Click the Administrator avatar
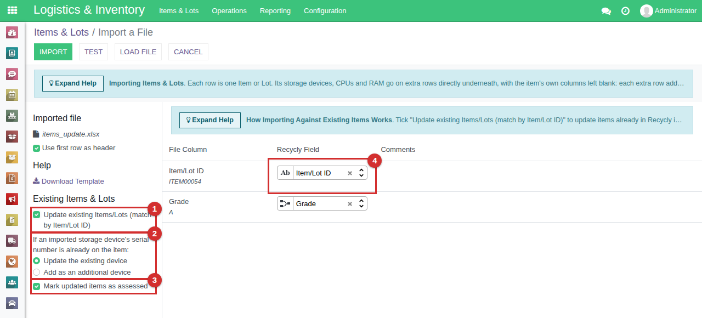The height and width of the screenshot is (318, 702). tap(647, 11)
